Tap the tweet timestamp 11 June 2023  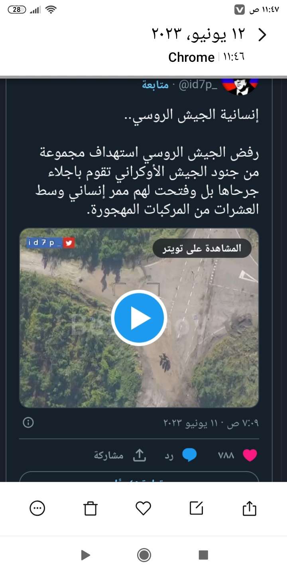[211, 423]
